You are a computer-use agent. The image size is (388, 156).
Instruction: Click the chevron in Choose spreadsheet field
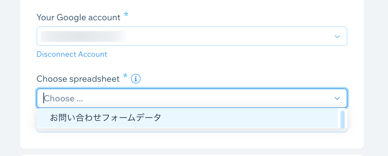(337, 98)
